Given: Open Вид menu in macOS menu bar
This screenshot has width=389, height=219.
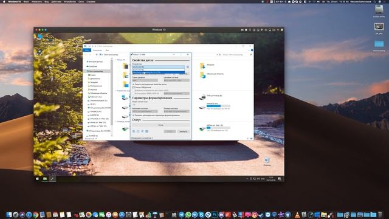Looking at the screenshot, I should click(46, 1).
